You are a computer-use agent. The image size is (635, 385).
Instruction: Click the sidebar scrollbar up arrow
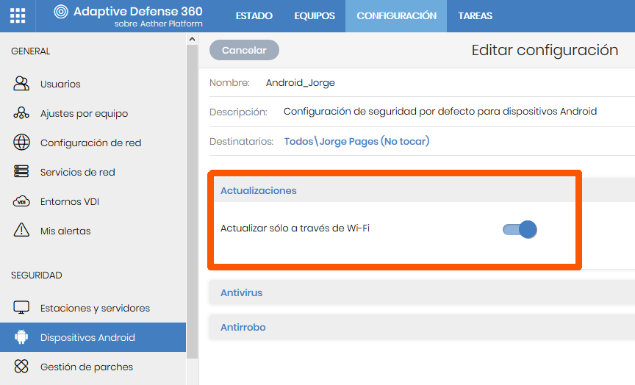[x=192, y=39]
